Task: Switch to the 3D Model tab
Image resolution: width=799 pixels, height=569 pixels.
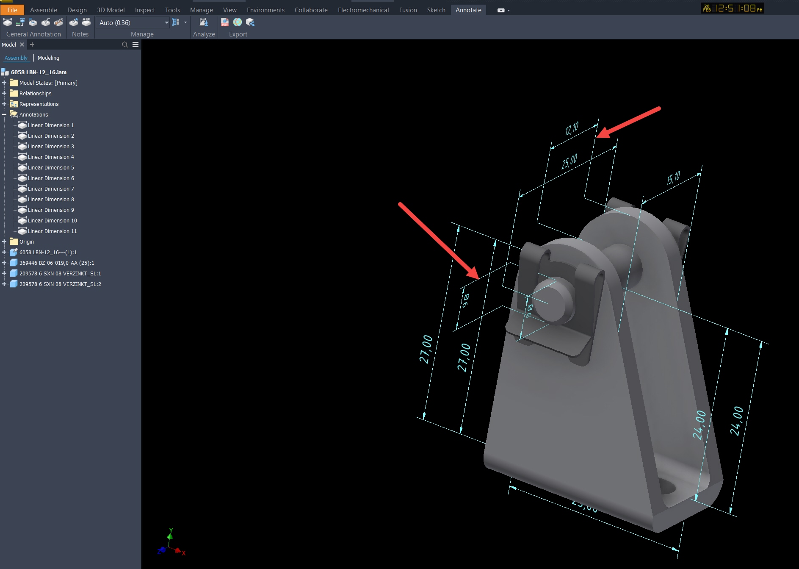Action: [x=111, y=10]
